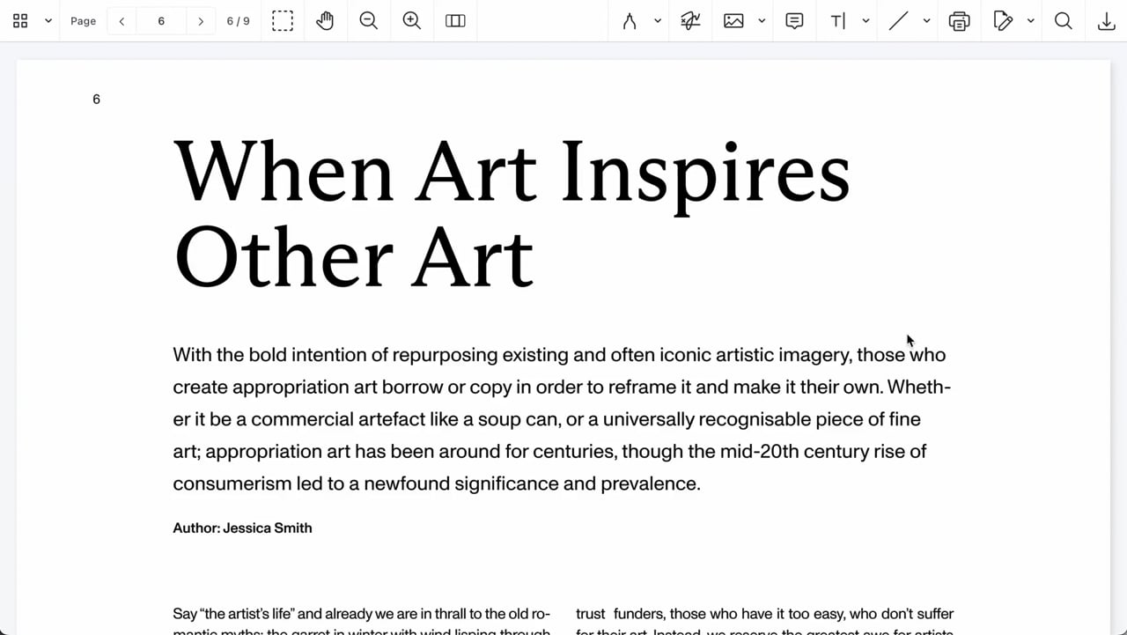Viewport: 1127px width, 635px height.
Task: Open the search tool
Action: [x=1064, y=21]
